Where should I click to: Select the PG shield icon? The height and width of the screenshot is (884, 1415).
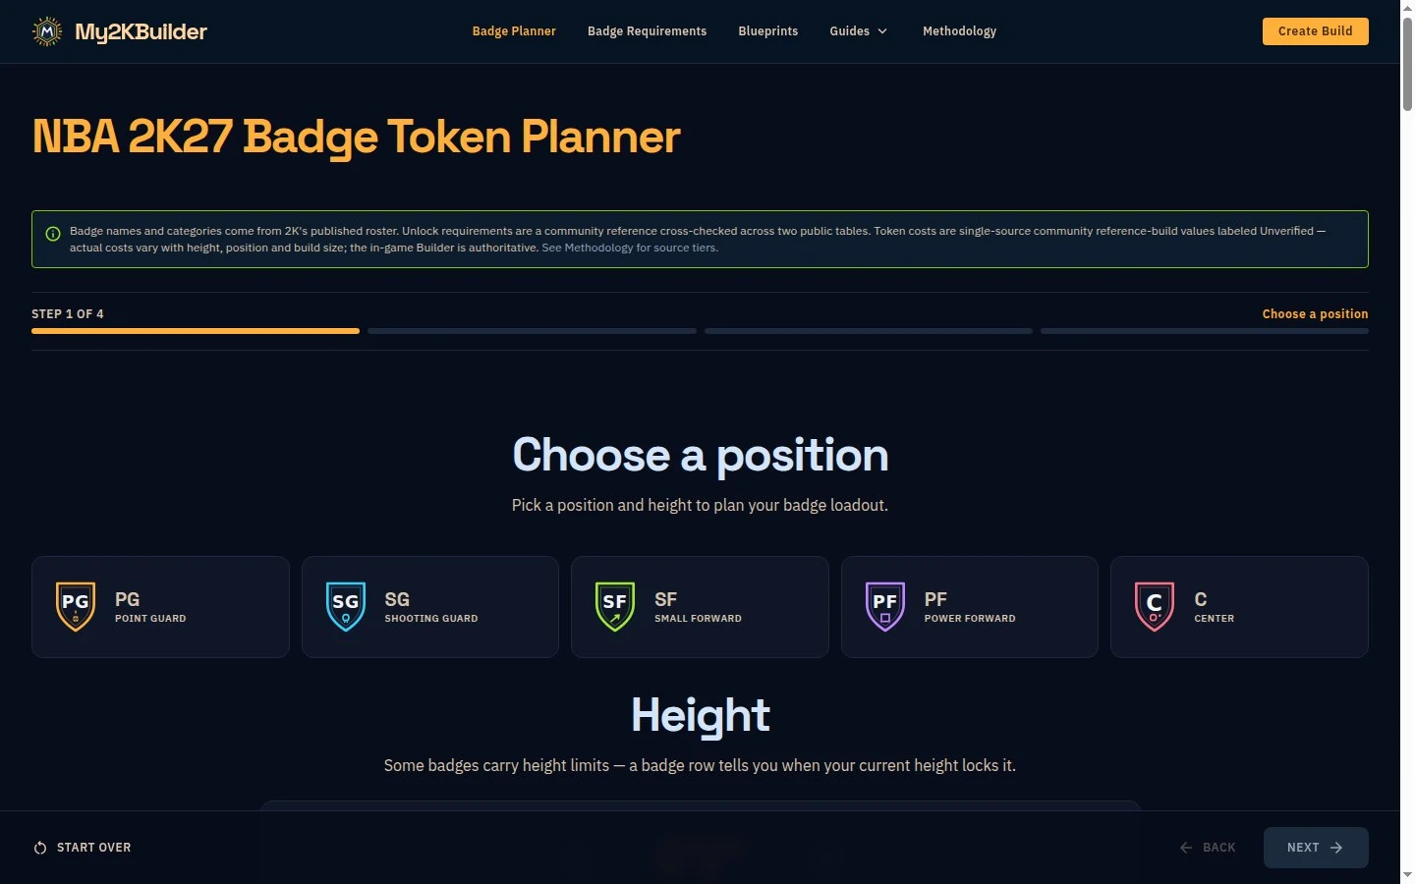[76, 607]
